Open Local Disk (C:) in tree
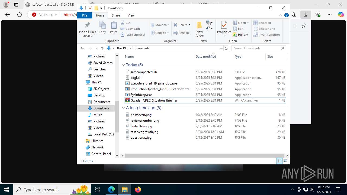The height and width of the screenshot is (195, 347). (101, 134)
